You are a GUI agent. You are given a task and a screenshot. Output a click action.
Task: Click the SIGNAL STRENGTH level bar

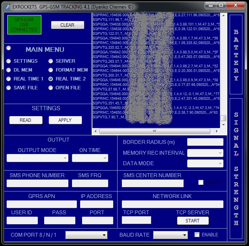[236, 169]
